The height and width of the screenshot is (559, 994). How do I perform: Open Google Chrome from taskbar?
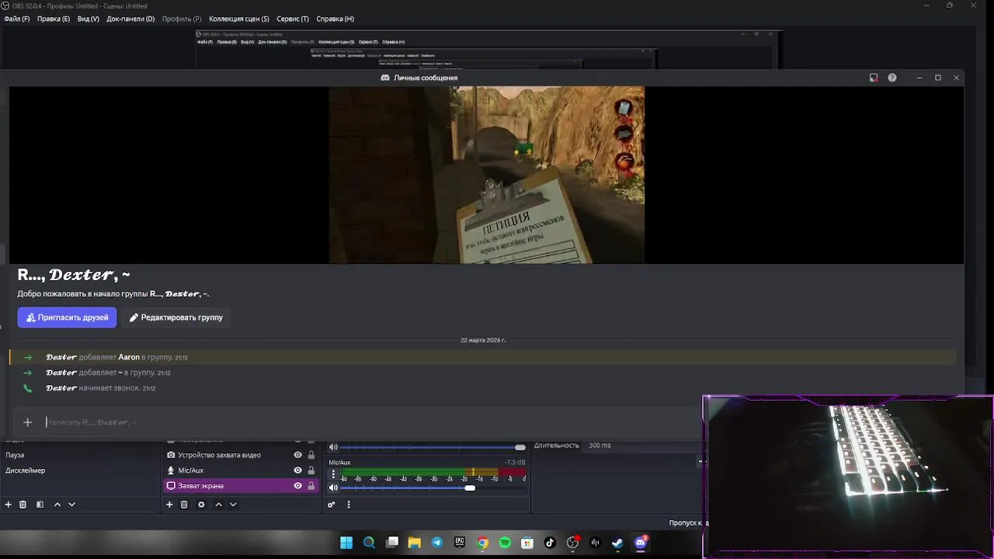click(483, 543)
